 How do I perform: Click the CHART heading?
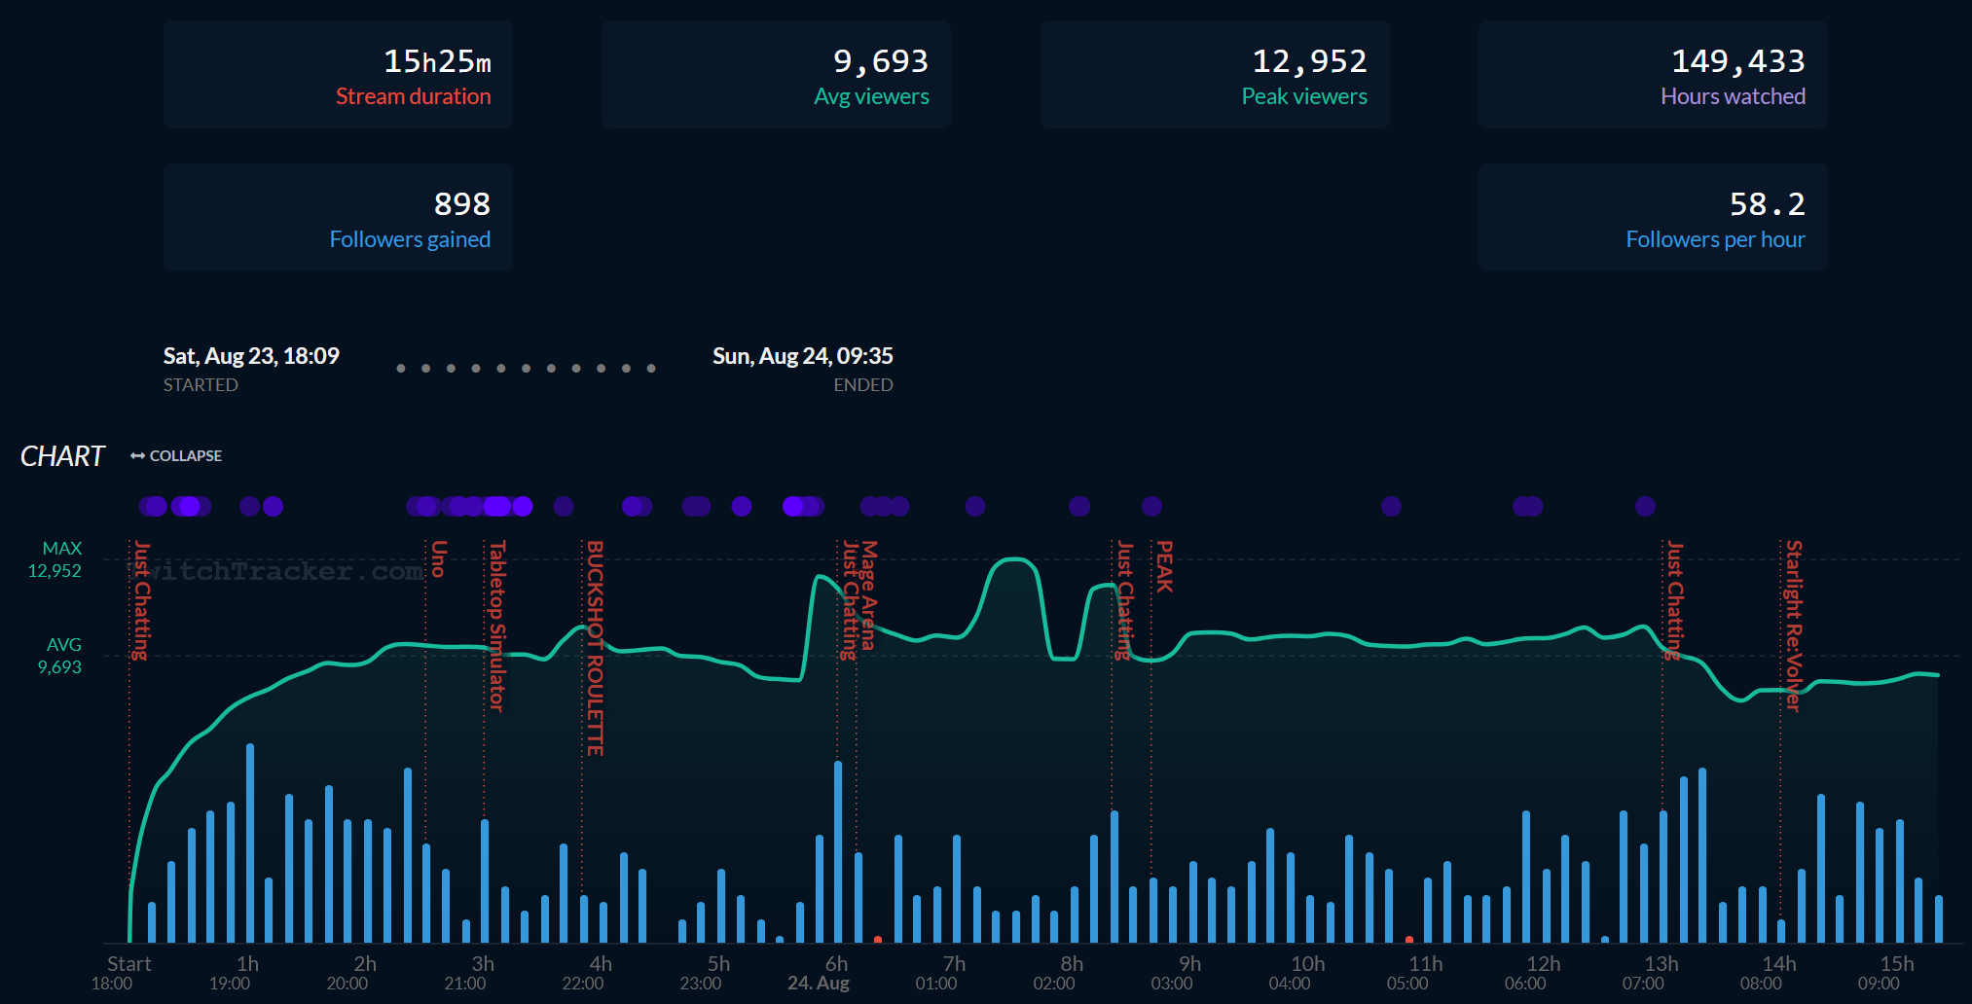click(x=62, y=456)
